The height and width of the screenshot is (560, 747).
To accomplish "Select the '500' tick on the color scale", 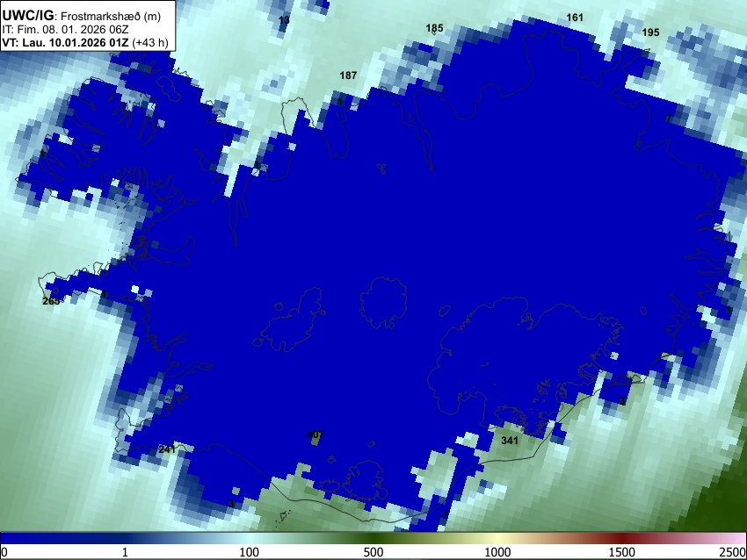I will (373, 552).
